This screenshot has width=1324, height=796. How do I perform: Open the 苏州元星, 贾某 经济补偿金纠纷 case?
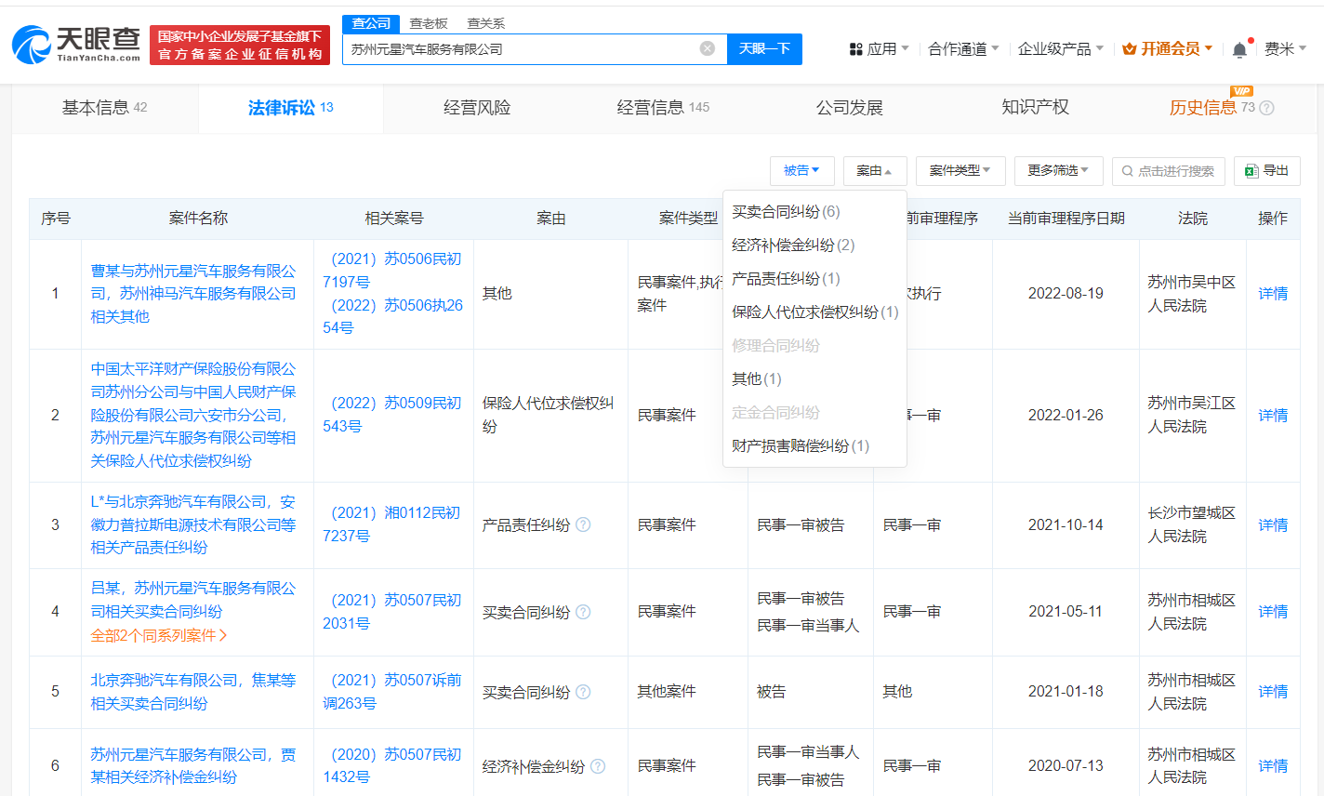(x=193, y=766)
